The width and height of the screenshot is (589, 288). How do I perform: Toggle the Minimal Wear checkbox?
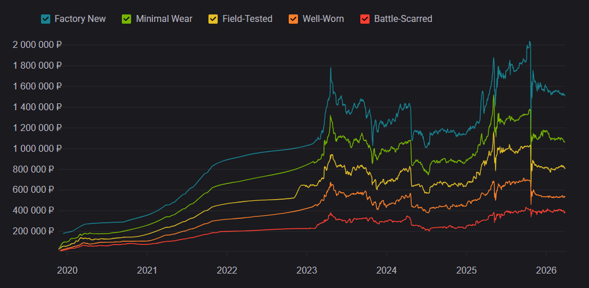127,19
